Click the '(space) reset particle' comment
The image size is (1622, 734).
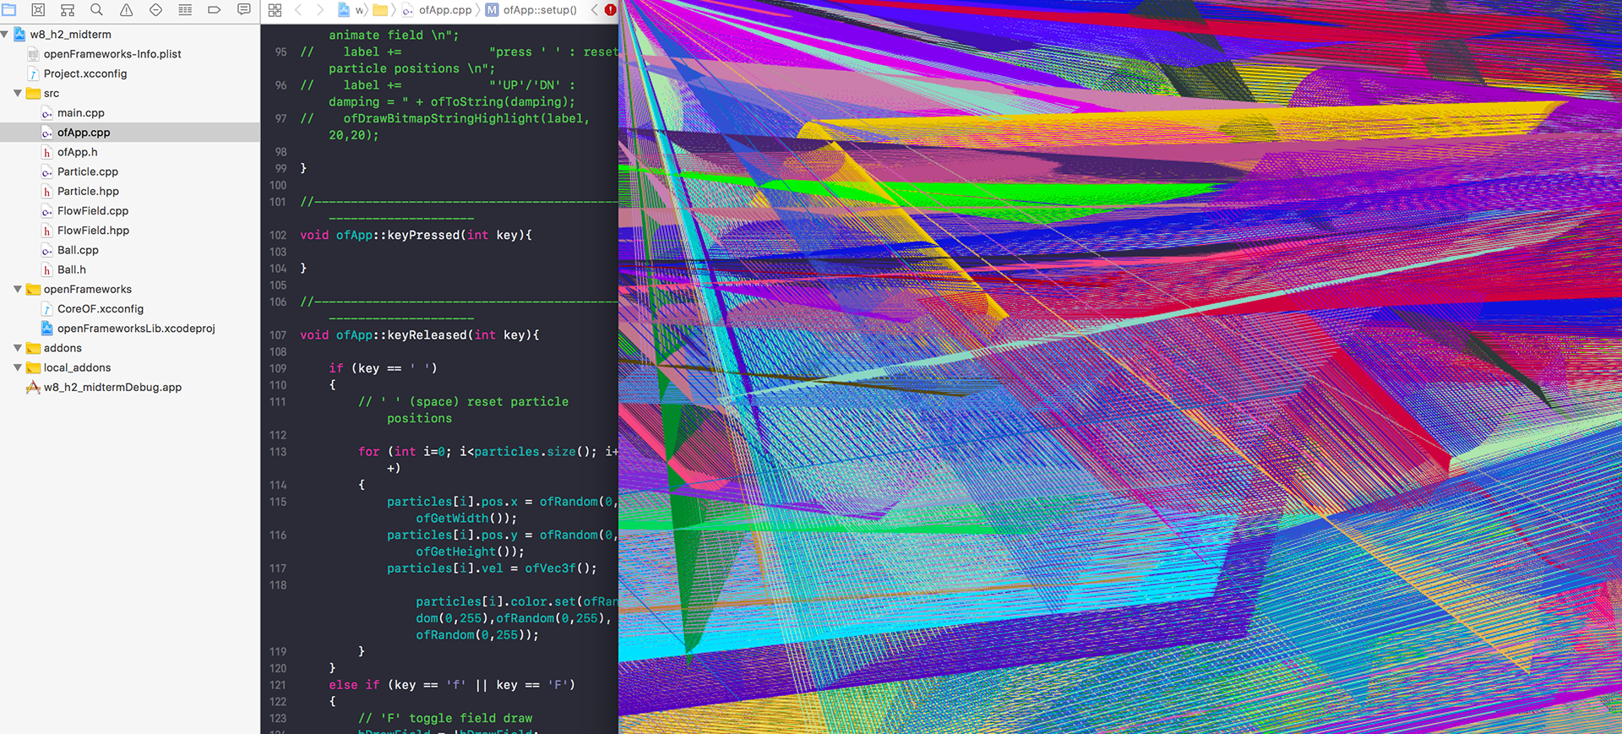tap(488, 402)
